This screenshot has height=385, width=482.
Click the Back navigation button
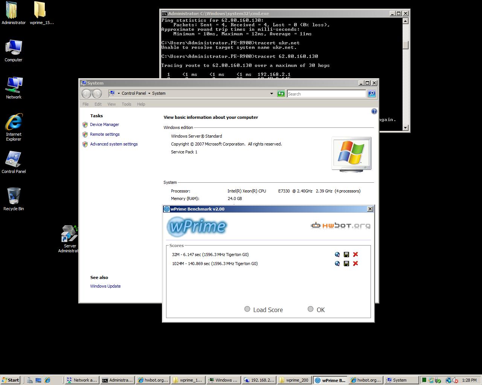tap(87, 94)
